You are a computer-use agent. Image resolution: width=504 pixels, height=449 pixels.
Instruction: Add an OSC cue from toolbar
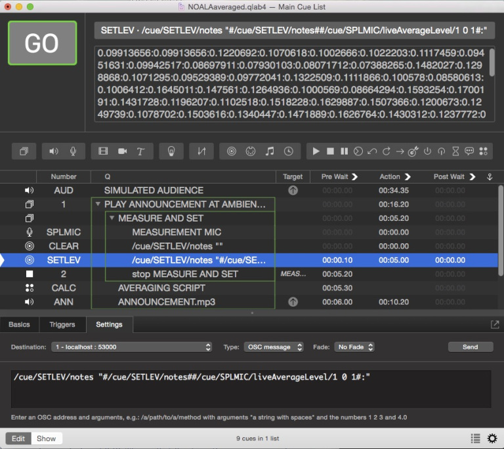231,151
